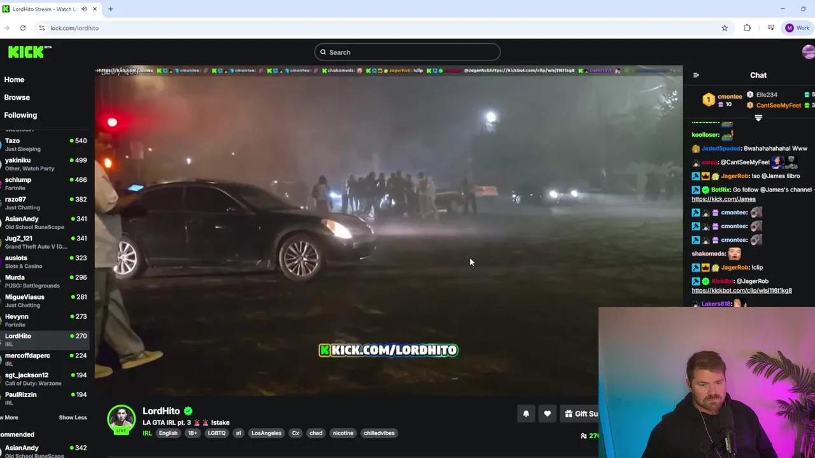
Task: Select the chad tag
Action: click(316, 433)
